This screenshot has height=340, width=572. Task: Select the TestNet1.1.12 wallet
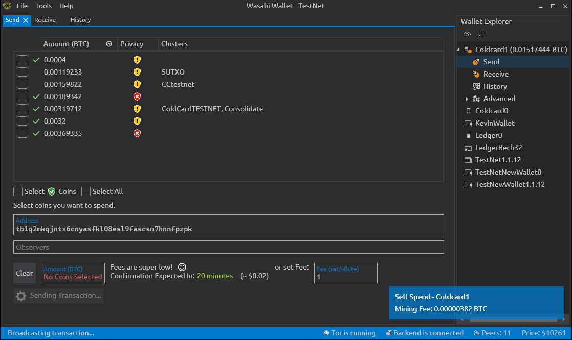(498, 160)
